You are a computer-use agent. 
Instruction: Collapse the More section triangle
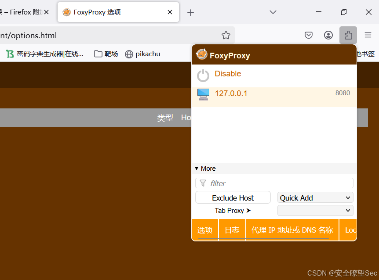pyautogui.click(x=197, y=169)
